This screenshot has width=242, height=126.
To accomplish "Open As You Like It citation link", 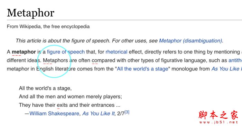I will 99,114.
